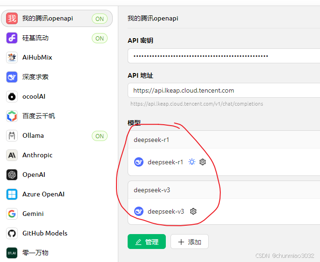320x262 pixels.
Task: Open settings gear for deepseek-v3 model
Action: click(x=193, y=211)
